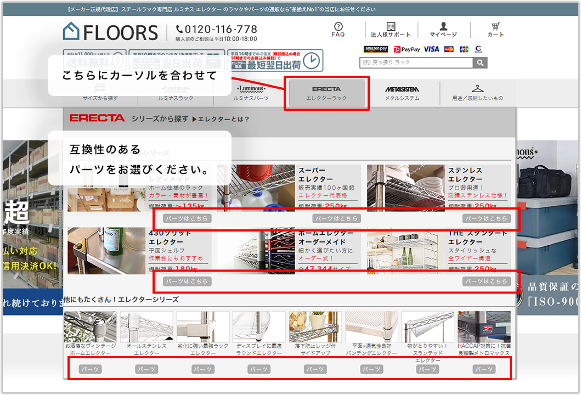The width and height of the screenshot is (581, 395).
Task: Open the カート shopping cart icon
Action: [495, 26]
